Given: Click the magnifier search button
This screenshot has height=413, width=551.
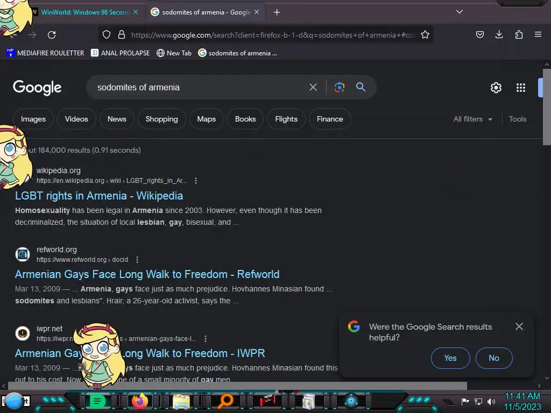Looking at the screenshot, I should point(361,87).
